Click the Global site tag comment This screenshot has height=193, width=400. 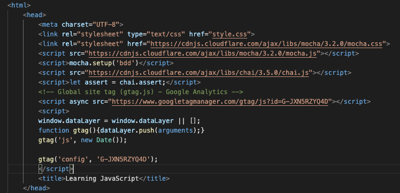point(141,92)
